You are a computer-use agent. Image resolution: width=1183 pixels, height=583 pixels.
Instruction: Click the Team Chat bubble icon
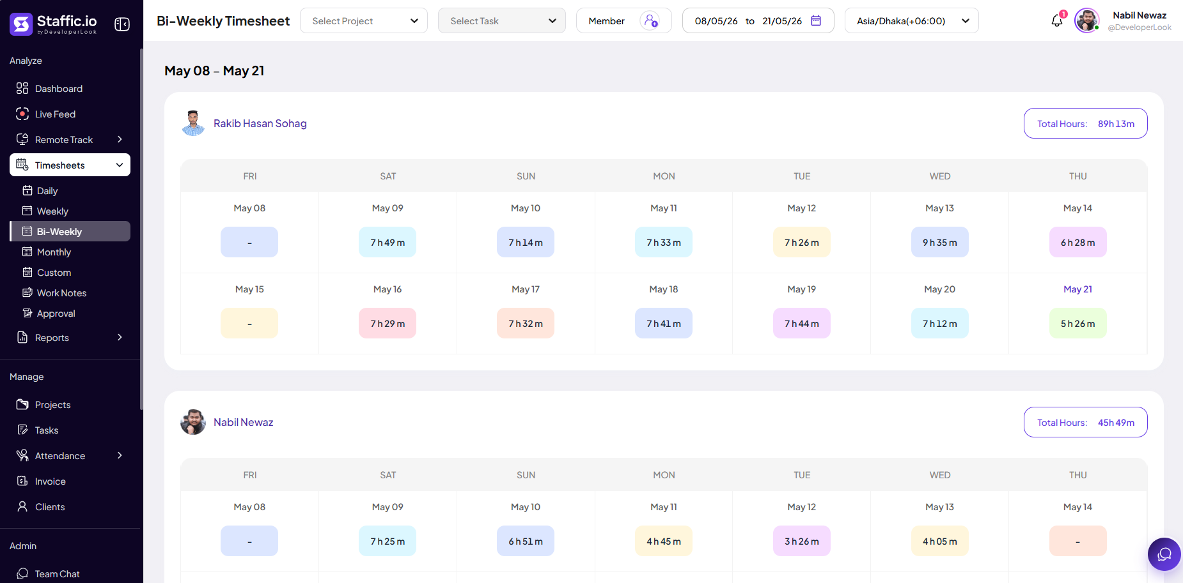coord(22,573)
